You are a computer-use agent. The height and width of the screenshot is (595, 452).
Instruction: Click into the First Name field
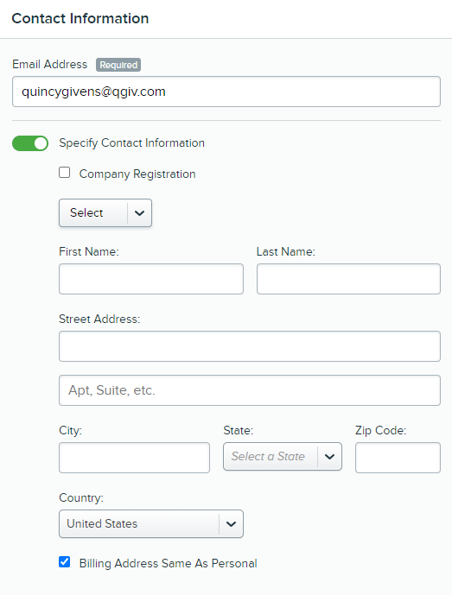[x=151, y=279]
